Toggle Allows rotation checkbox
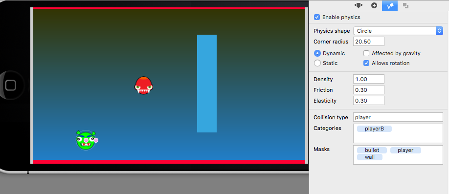The image size is (449, 194). (366, 63)
